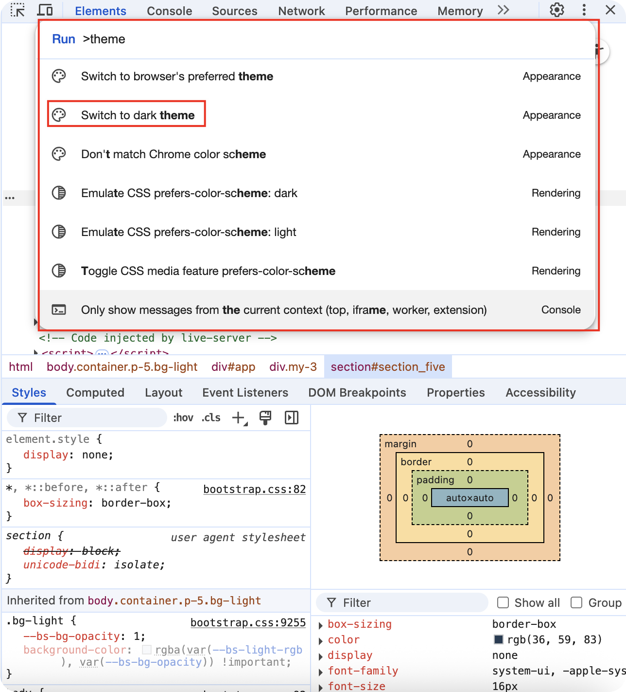626x692 pixels.
Task: Click the computed styles sidebar toggle icon
Action: click(292, 418)
